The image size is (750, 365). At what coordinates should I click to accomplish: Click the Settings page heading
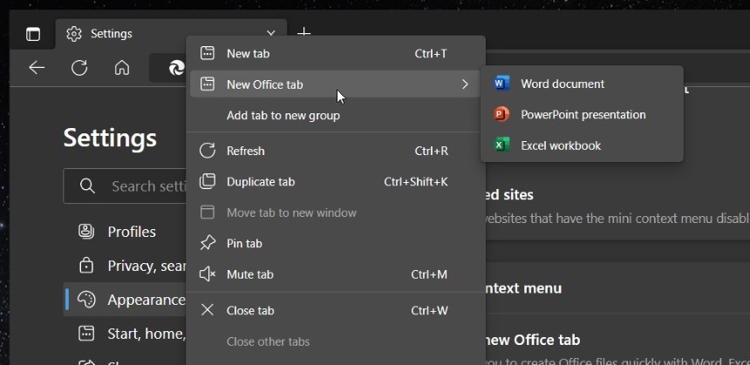[x=110, y=138]
